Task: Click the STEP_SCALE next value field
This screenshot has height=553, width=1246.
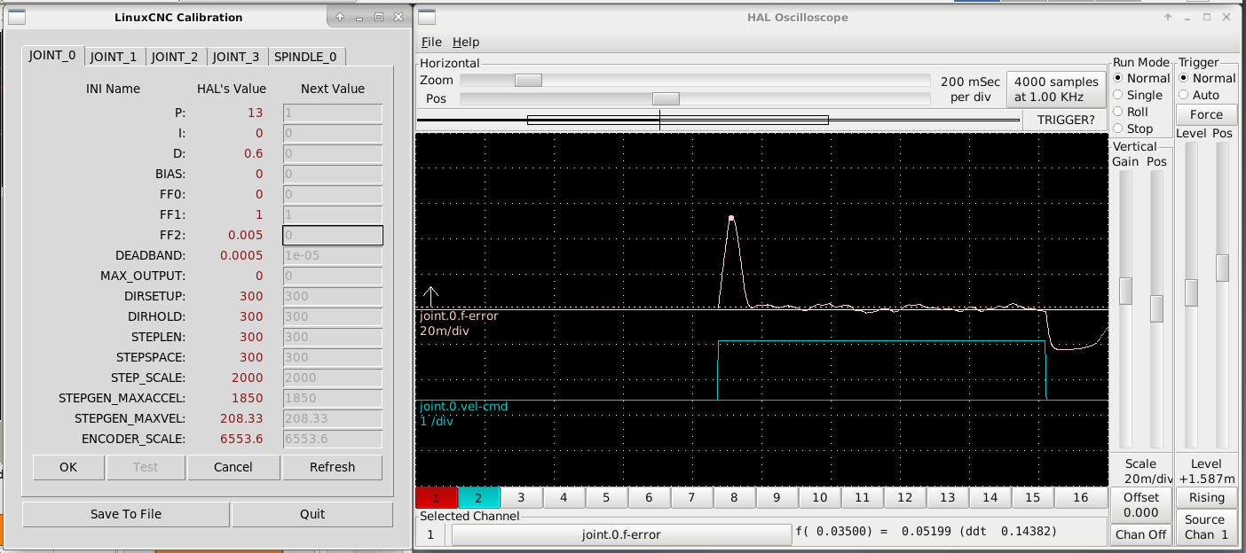Action: coord(333,378)
